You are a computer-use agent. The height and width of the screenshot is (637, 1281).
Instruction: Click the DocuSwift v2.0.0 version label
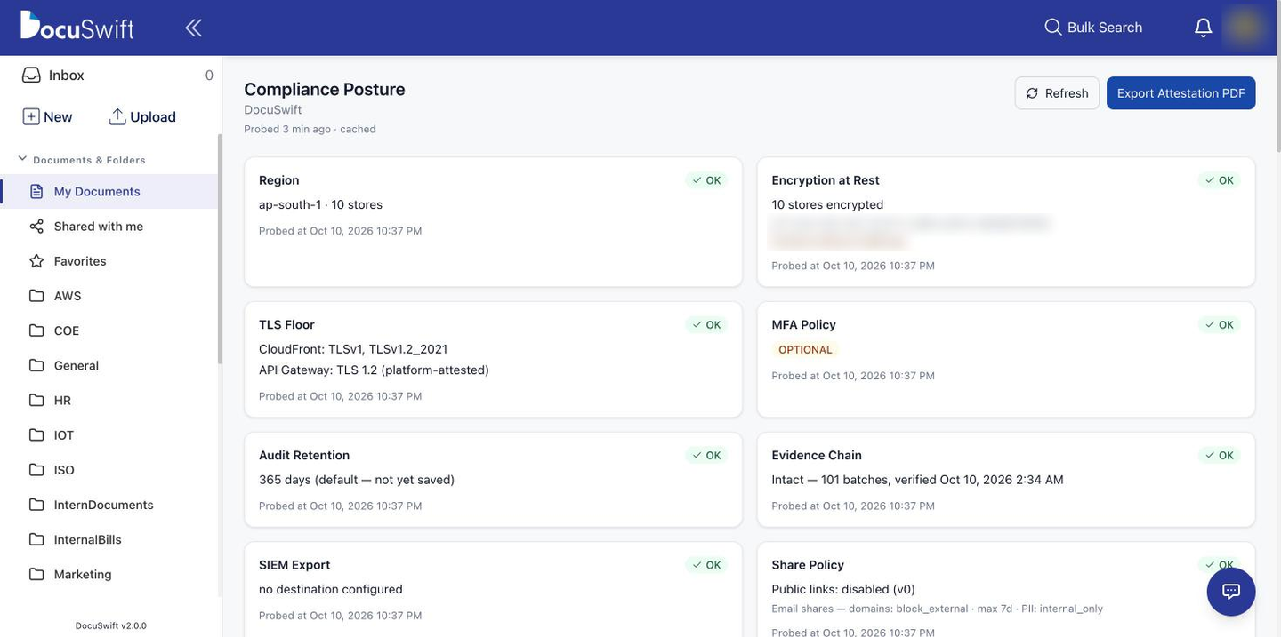[111, 625]
